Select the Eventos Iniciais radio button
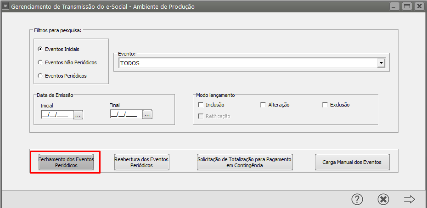427x208 pixels. (40, 49)
